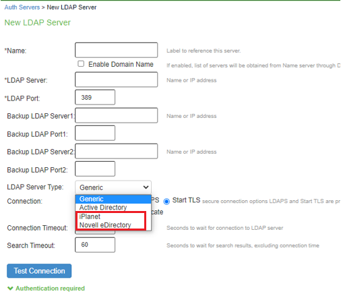Click the LDAP Server input field

(116, 80)
